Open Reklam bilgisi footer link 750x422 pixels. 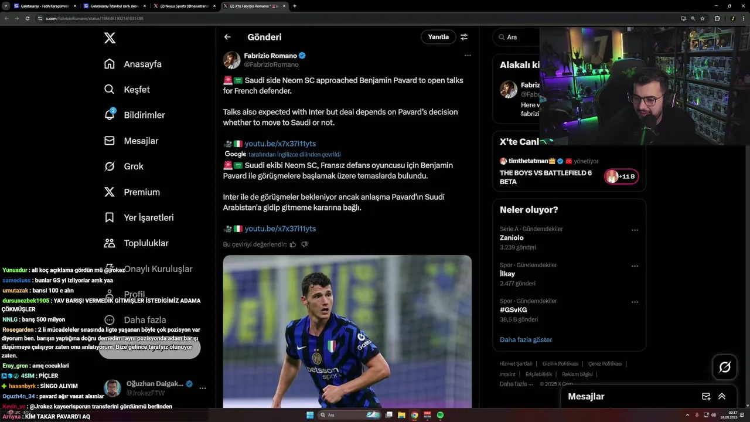point(577,374)
